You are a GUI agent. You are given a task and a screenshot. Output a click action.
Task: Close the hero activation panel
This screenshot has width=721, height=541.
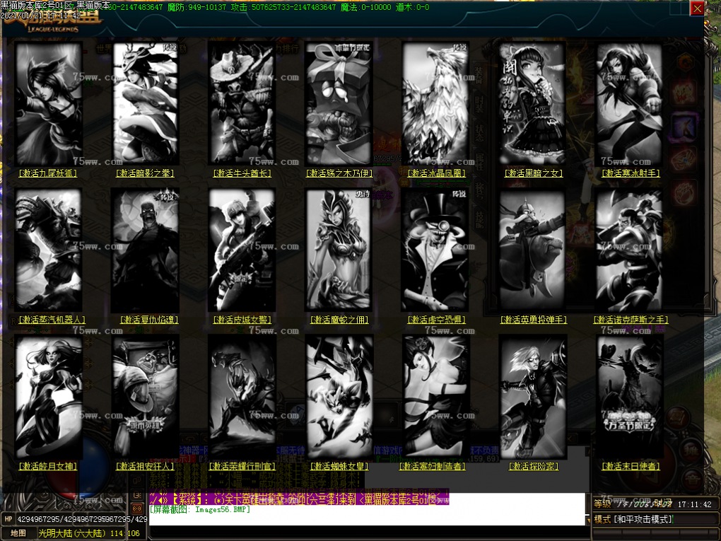coord(697,8)
